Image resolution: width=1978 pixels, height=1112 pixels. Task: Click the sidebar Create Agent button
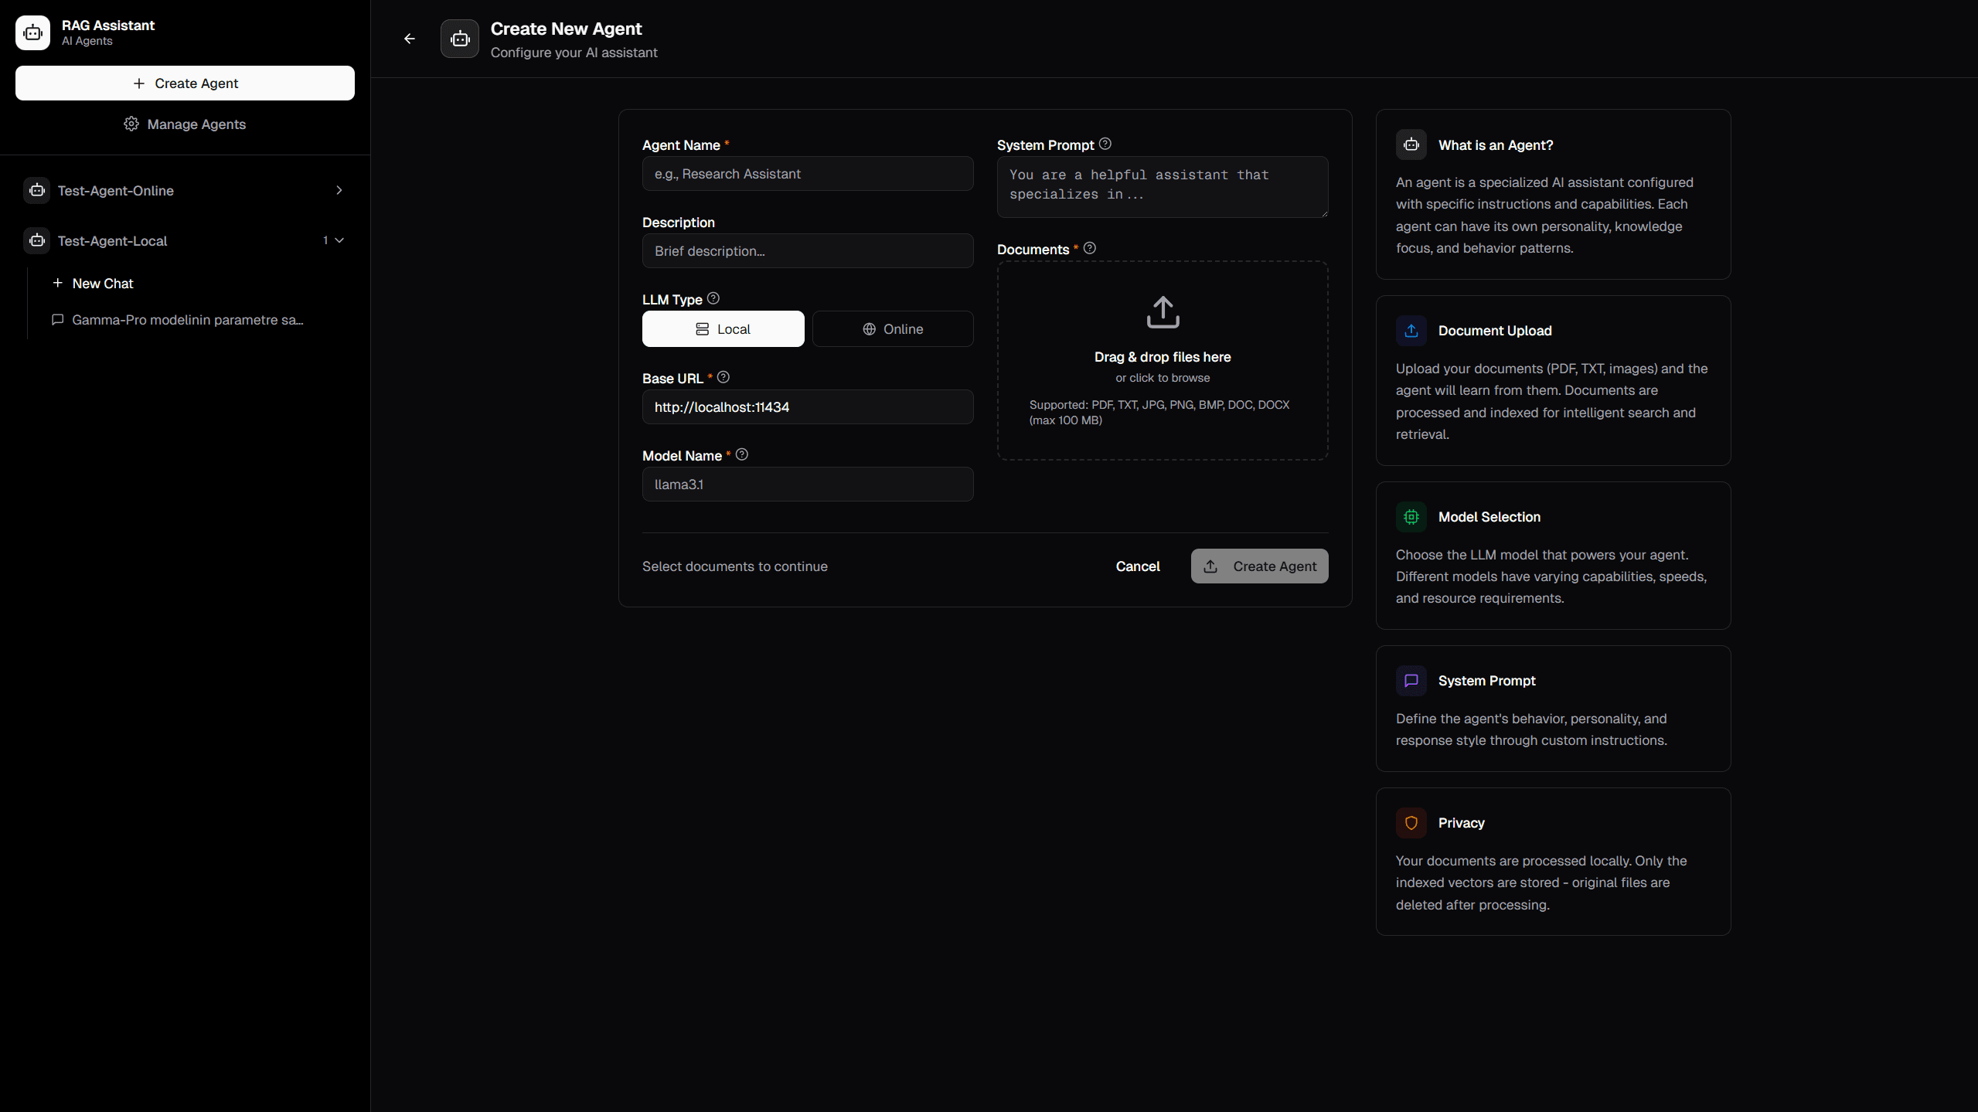185,83
